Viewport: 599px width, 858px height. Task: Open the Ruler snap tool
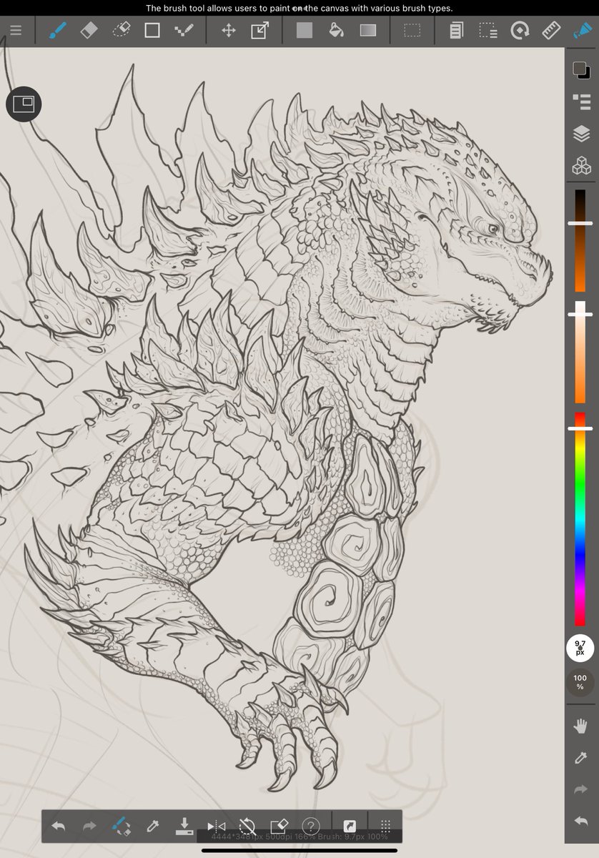pos(551,31)
